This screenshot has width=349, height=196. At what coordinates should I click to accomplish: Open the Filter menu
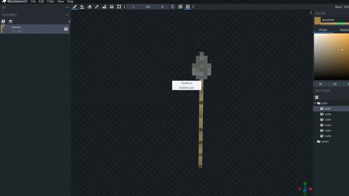pyautogui.click(x=51, y=2)
